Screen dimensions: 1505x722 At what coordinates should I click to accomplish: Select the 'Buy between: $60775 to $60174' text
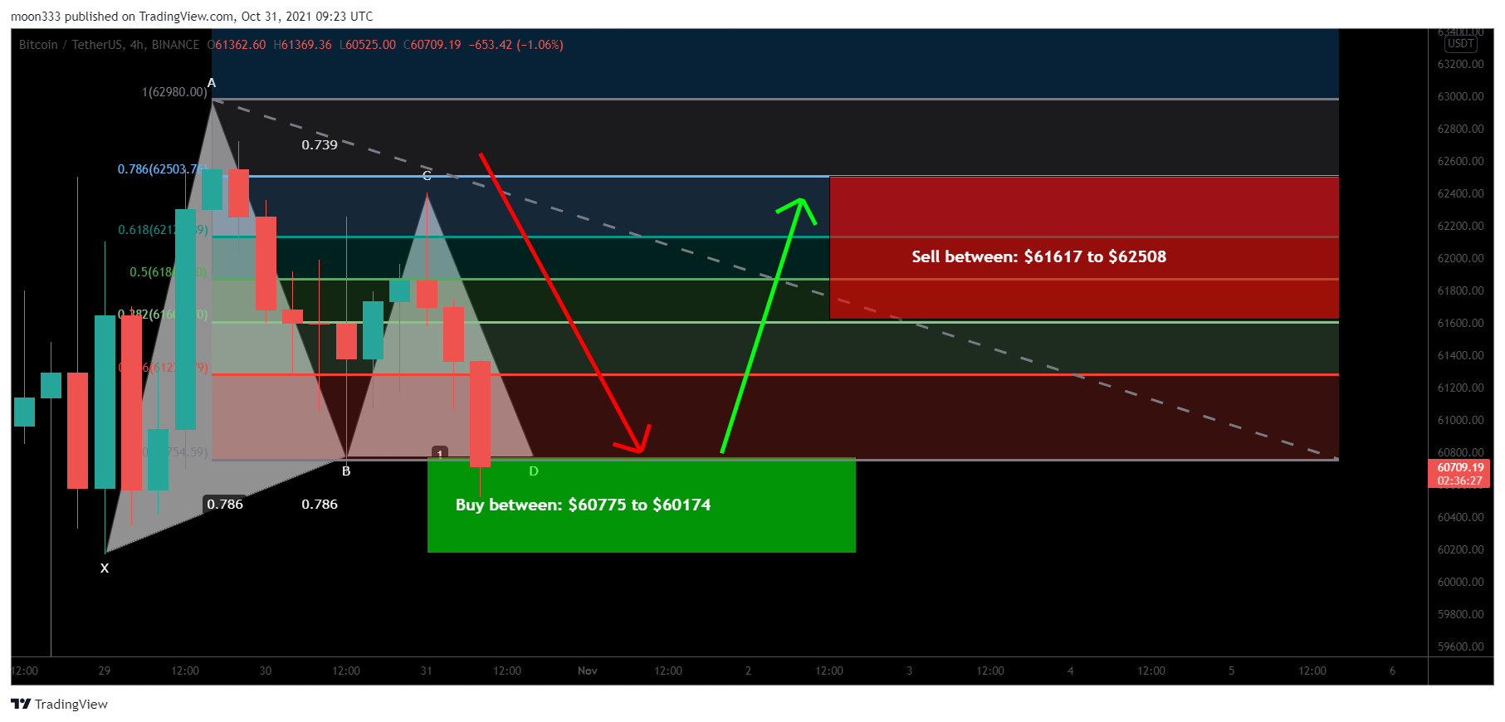click(583, 505)
